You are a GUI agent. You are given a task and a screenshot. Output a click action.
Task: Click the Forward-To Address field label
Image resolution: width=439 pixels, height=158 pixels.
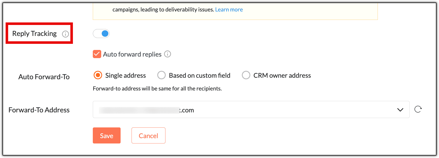(x=39, y=110)
